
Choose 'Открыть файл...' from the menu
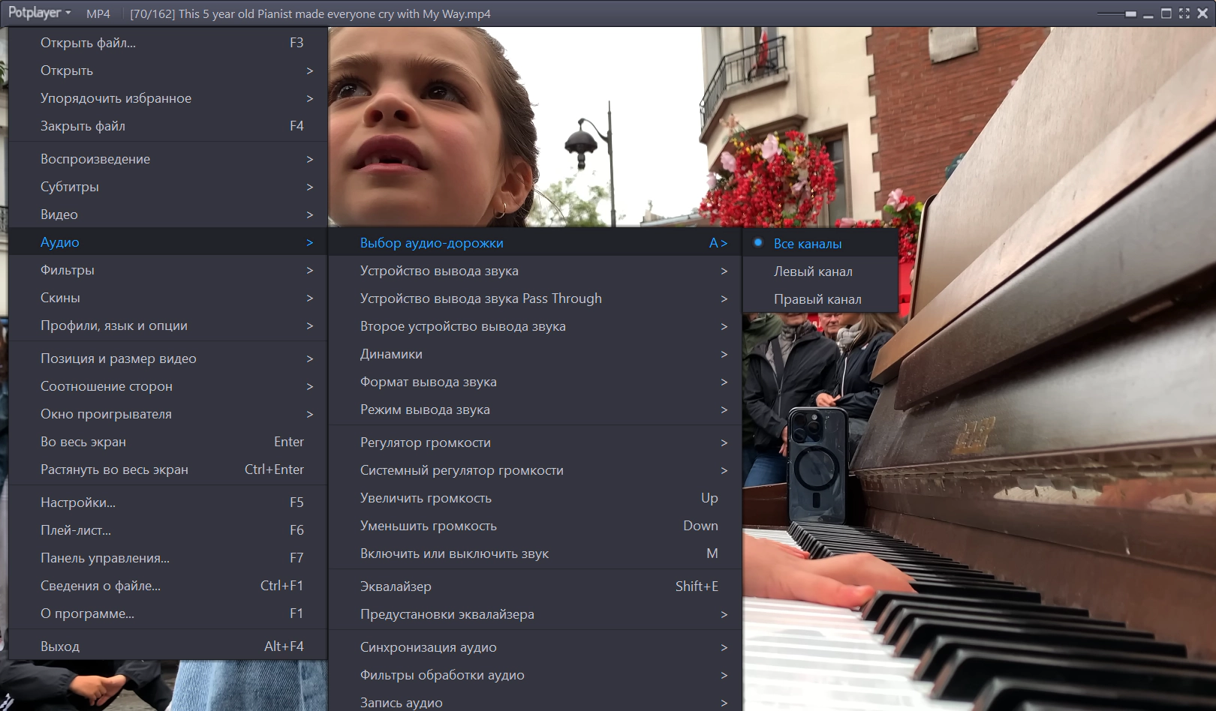168,43
